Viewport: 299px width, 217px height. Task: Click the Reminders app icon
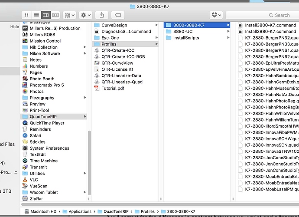[25, 129]
